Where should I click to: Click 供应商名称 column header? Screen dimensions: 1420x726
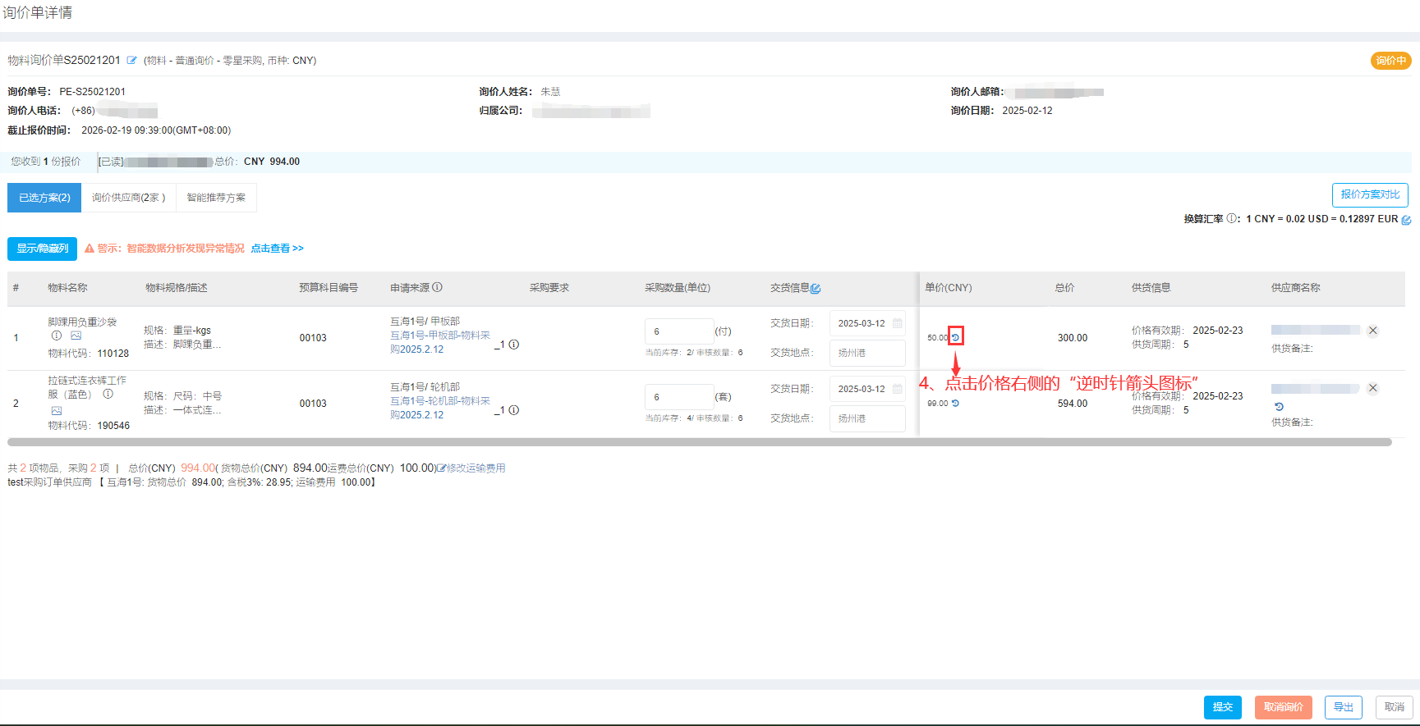tap(1296, 288)
